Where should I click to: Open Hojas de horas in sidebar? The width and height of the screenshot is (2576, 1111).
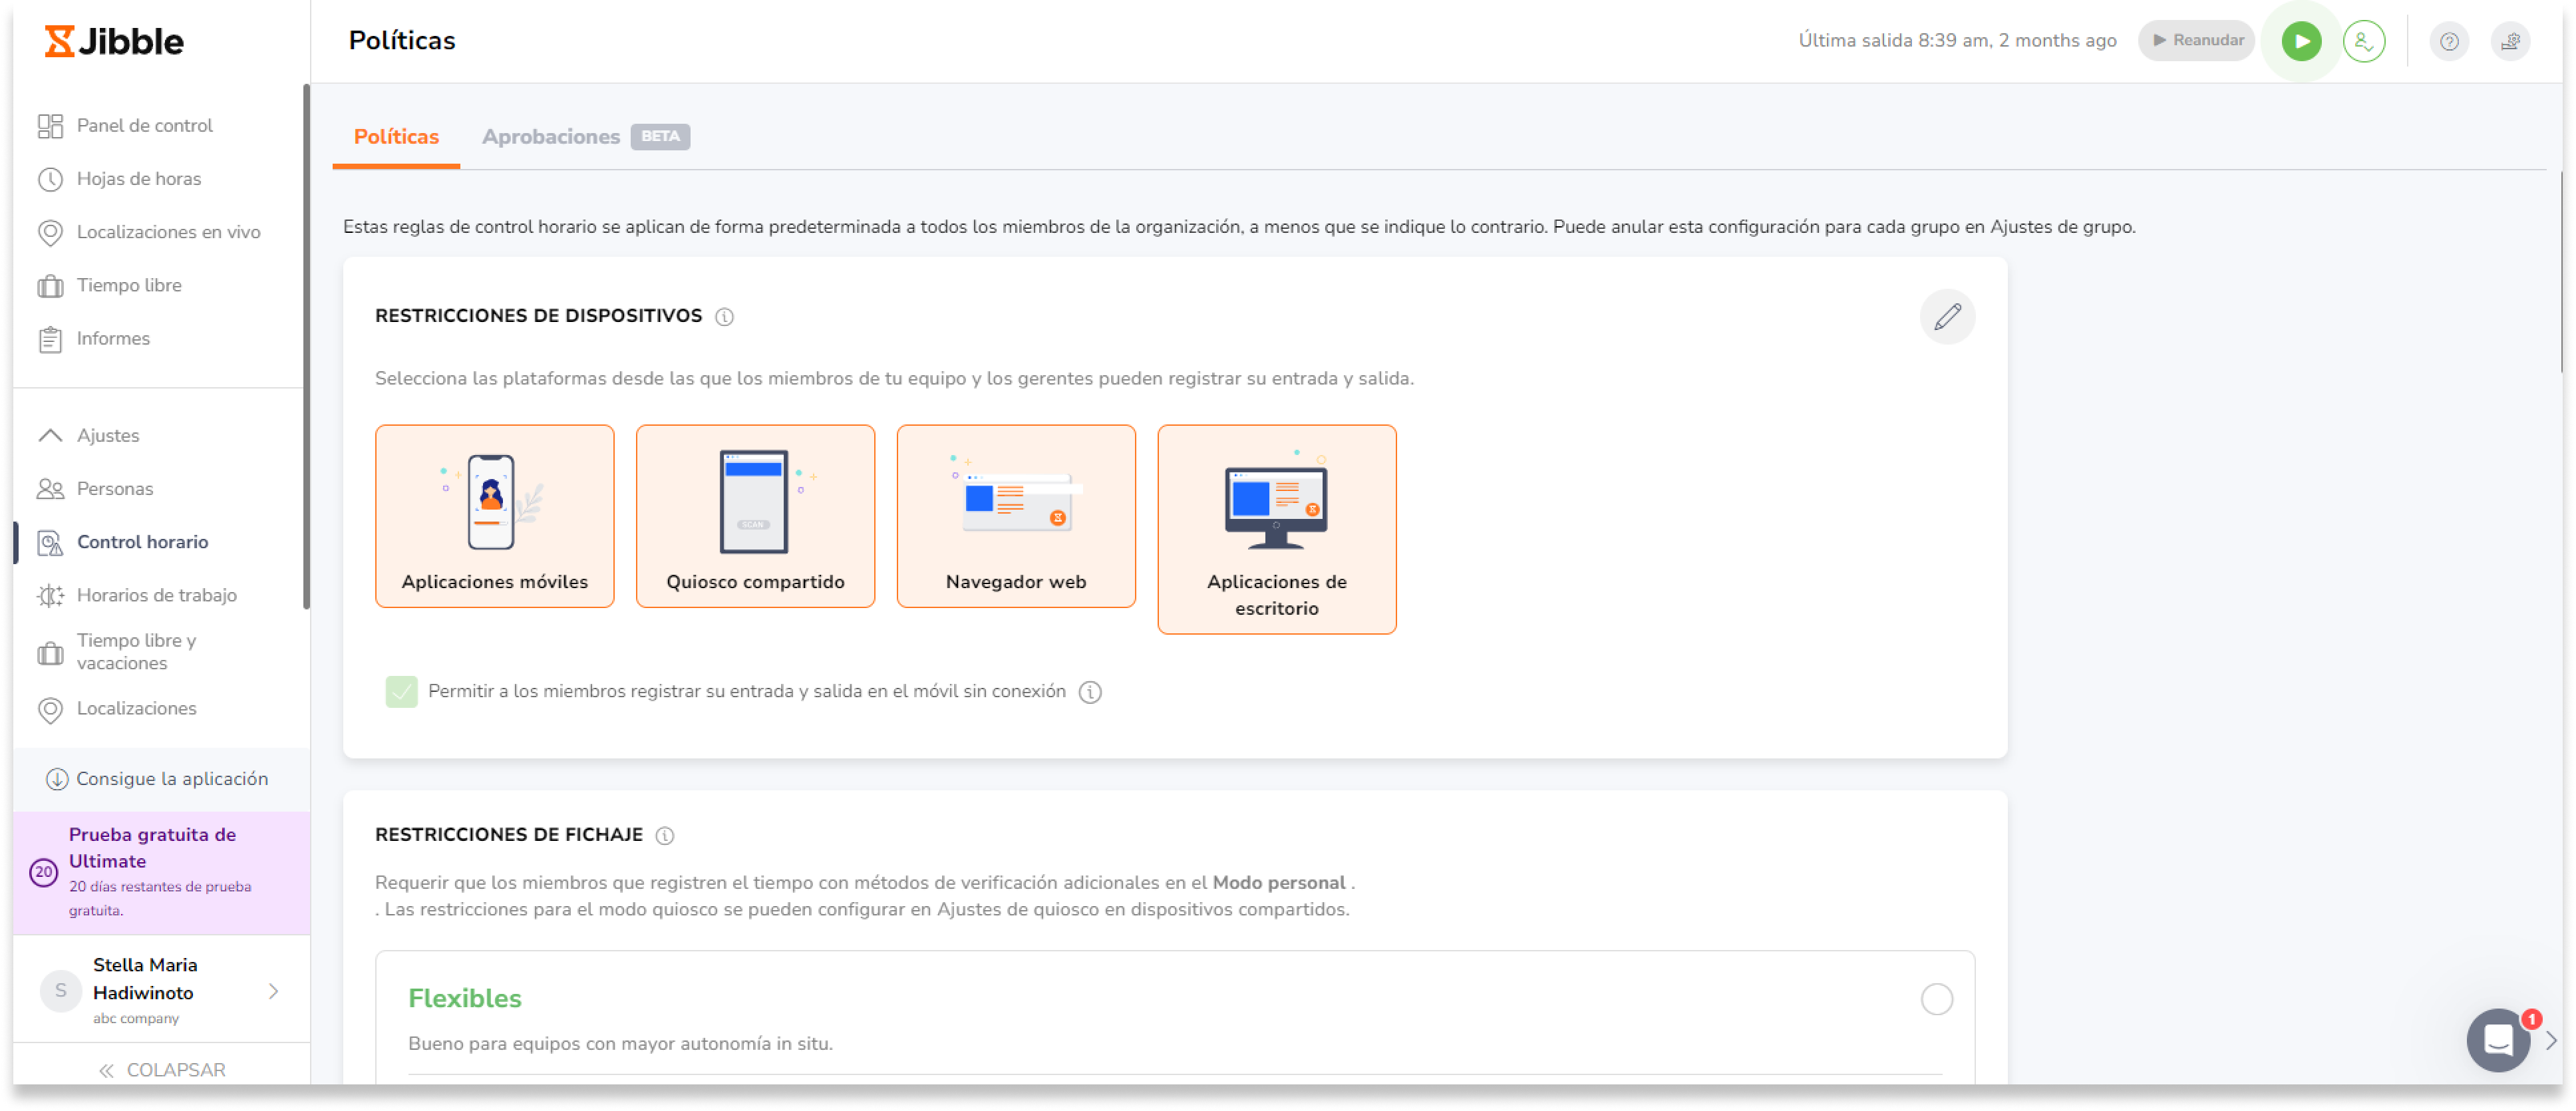[138, 179]
